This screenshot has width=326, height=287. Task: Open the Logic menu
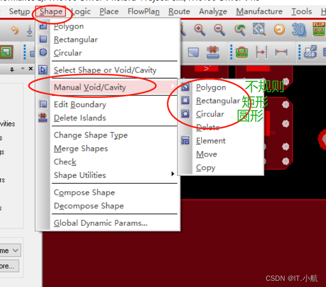81,11
